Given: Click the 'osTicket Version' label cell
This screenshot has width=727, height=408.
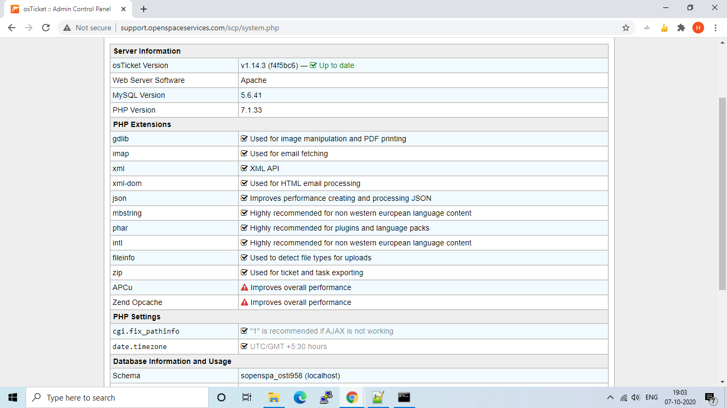Looking at the screenshot, I should pos(174,65).
